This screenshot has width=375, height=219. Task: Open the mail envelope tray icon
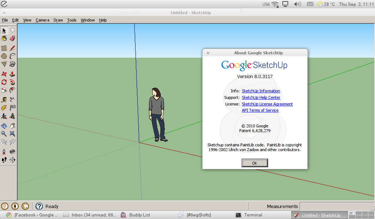310,4
